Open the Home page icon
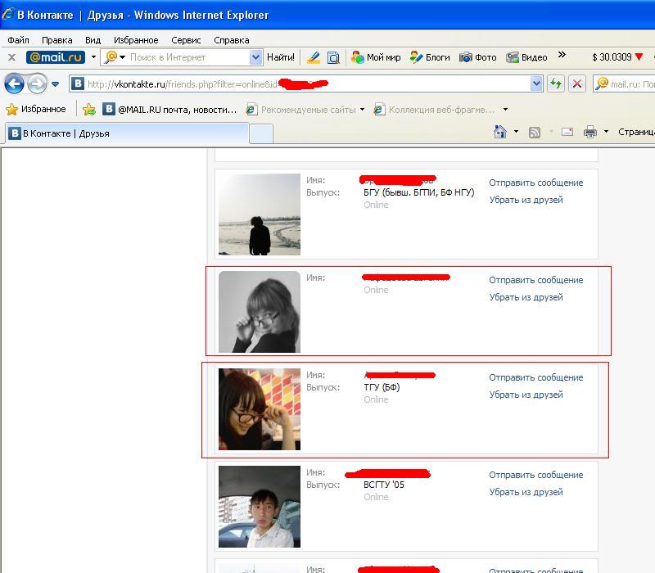 coord(500,132)
